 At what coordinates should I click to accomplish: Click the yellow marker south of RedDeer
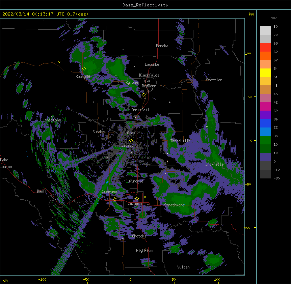pos(143,95)
